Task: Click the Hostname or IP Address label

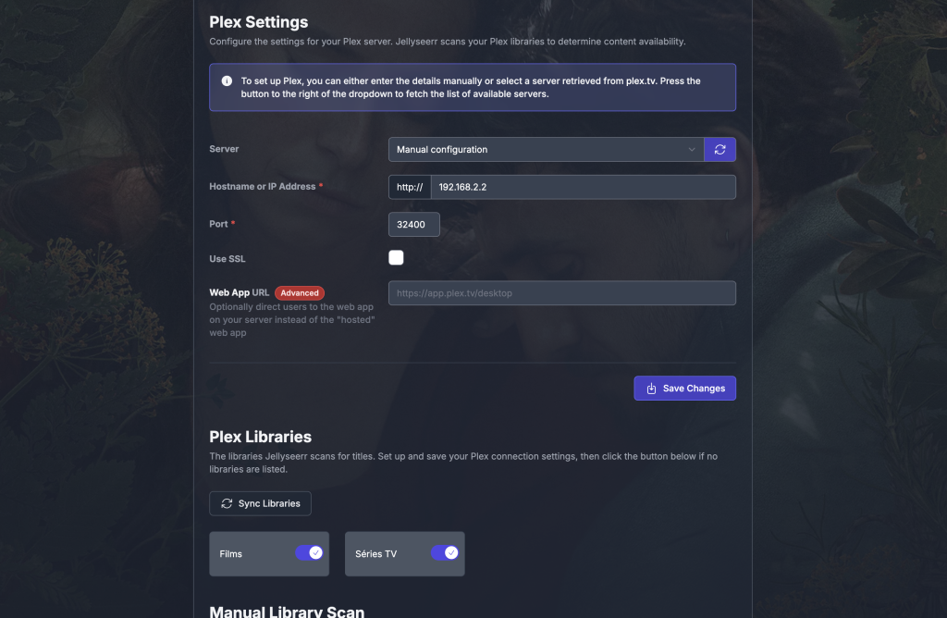Action: click(x=262, y=186)
